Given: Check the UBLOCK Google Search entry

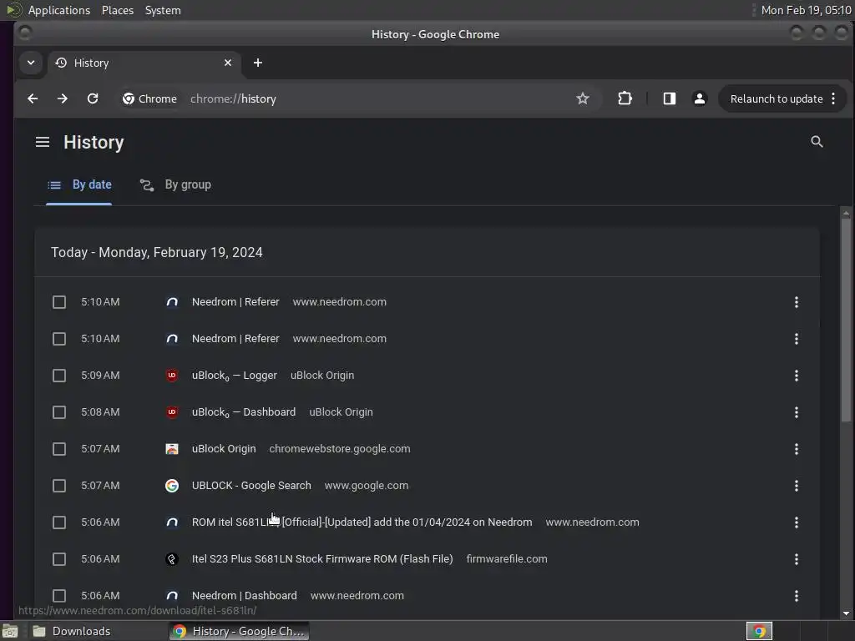Looking at the screenshot, I should coord(59,486).
